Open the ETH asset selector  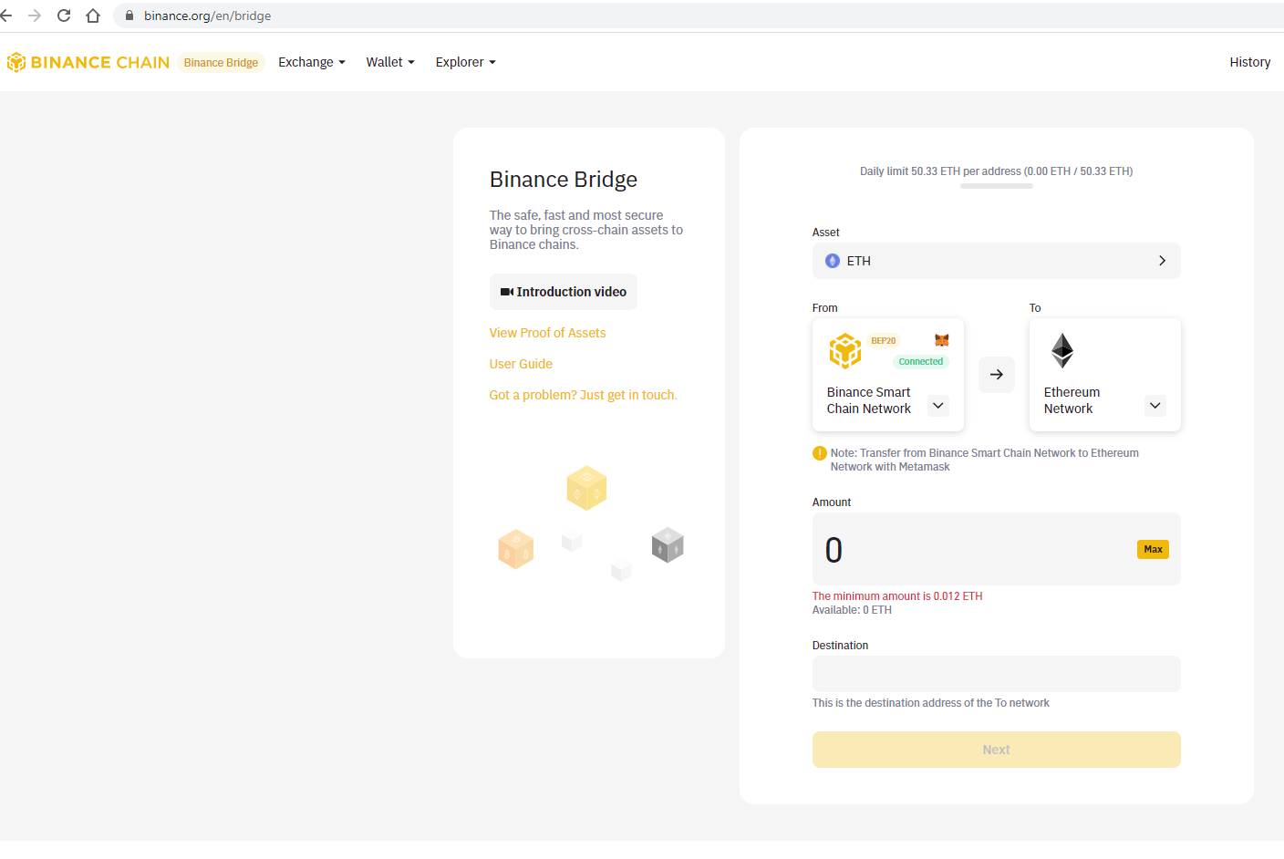coord(997,261)
